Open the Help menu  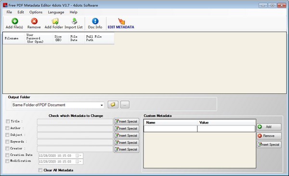tap(74, 12)
